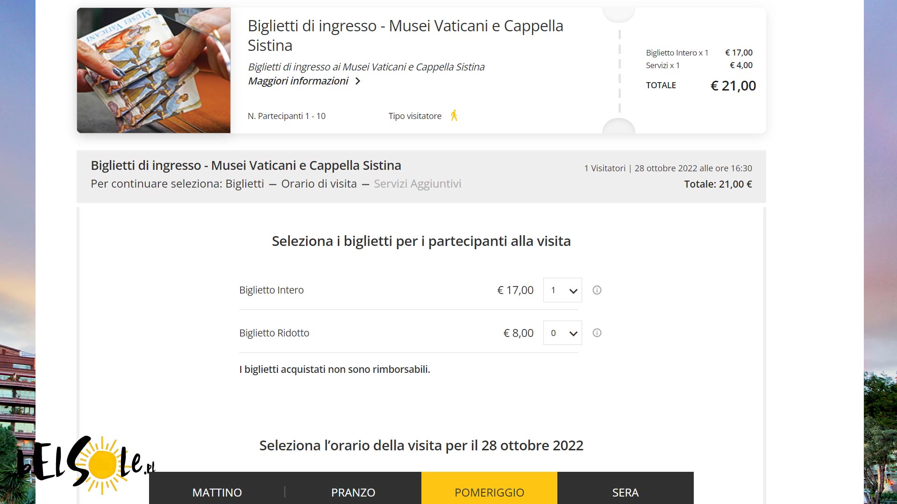This screenshot has width=897, height=504.
Task: Click the Biglietti step in the breadcrumb
Action: 245,184
